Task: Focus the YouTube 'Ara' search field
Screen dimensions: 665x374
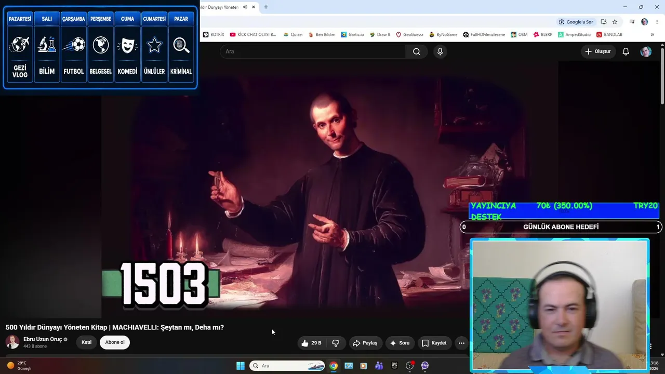Action: (x=313, y=51)
